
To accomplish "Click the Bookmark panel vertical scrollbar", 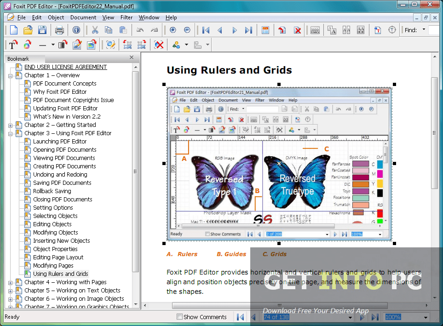I will [x=135, y=171].
